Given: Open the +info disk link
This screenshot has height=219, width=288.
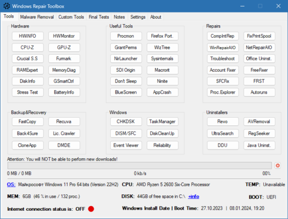Looking at the screenshot, I should pos(194,197).
